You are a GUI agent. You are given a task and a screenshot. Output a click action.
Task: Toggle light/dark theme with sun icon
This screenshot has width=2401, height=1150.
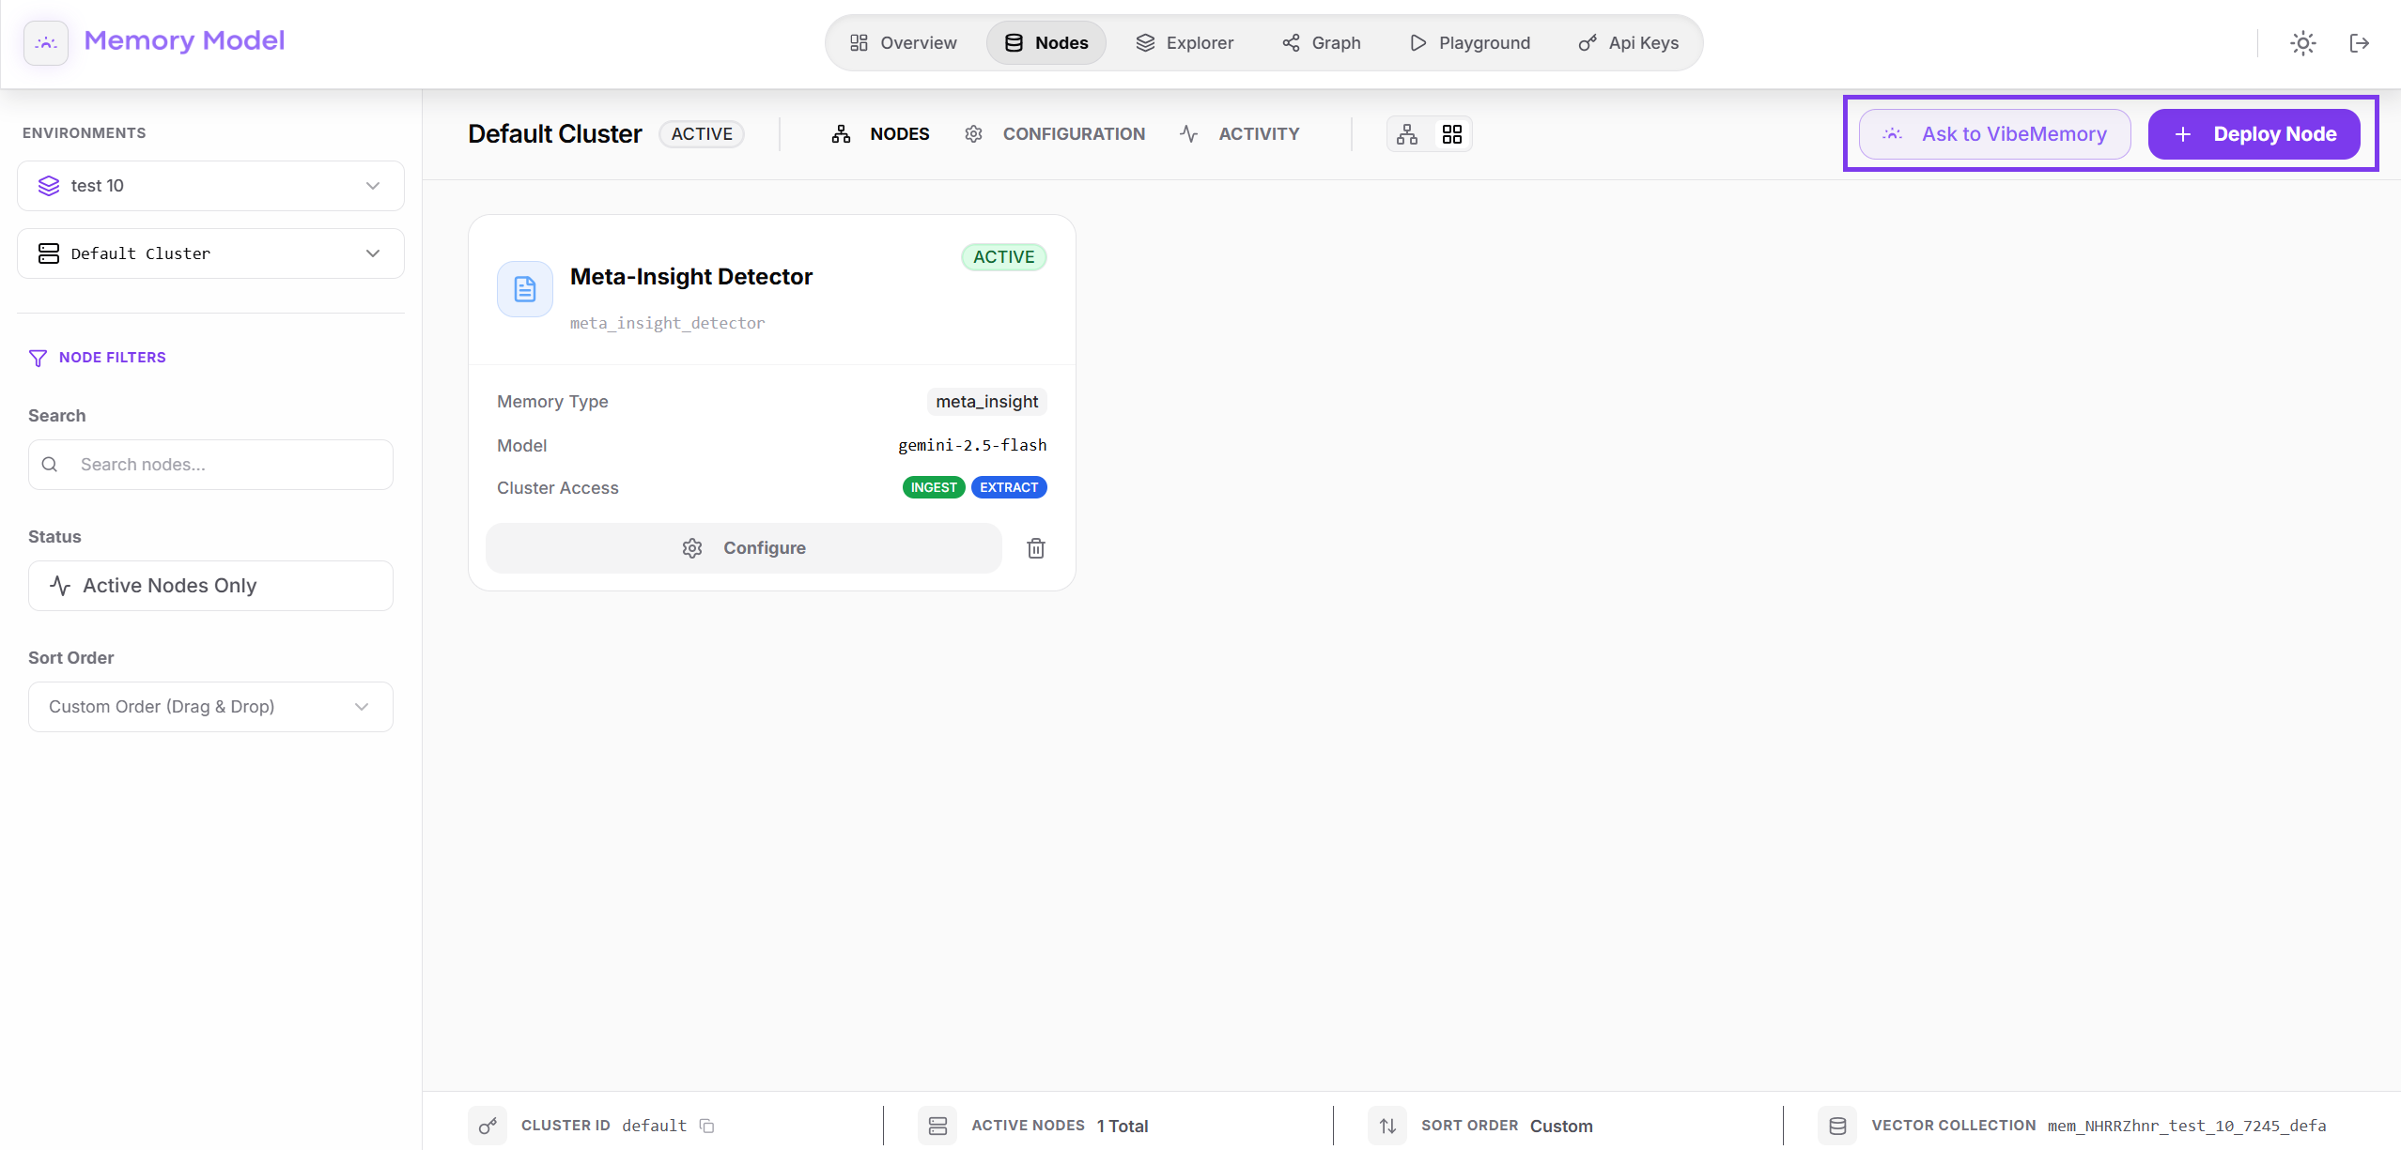pos(2303,43)
